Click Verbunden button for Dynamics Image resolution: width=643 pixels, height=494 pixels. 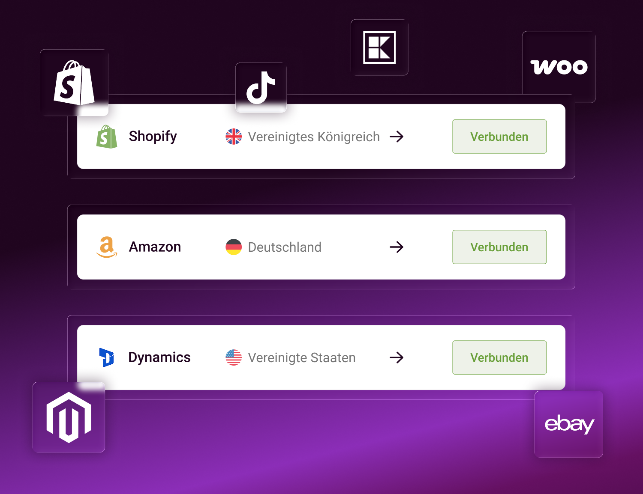click(x=499, y=357)
